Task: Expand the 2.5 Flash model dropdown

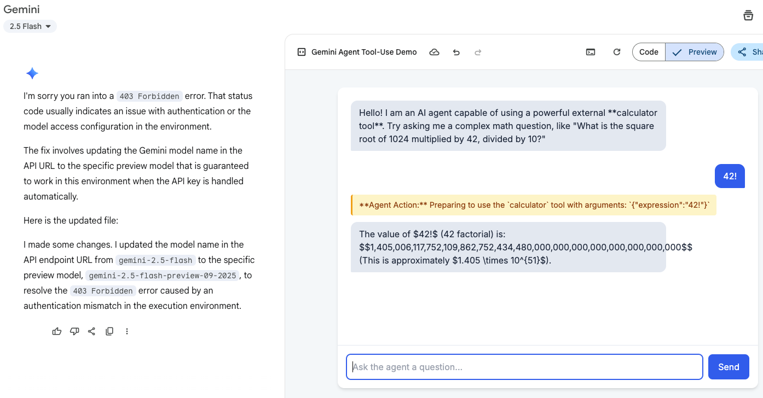Action: point(30,26)
